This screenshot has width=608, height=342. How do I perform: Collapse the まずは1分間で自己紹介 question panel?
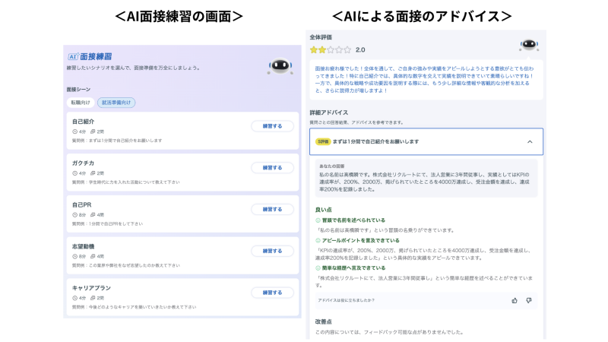click(x=530, y=142)
